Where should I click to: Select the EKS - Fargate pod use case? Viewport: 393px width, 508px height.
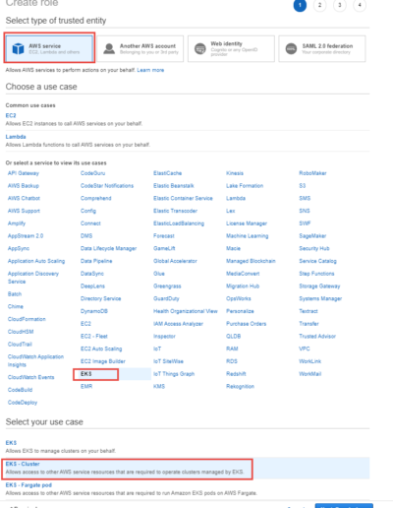(28, 484)
